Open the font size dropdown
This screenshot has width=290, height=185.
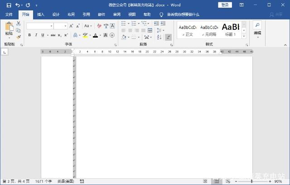65,26
